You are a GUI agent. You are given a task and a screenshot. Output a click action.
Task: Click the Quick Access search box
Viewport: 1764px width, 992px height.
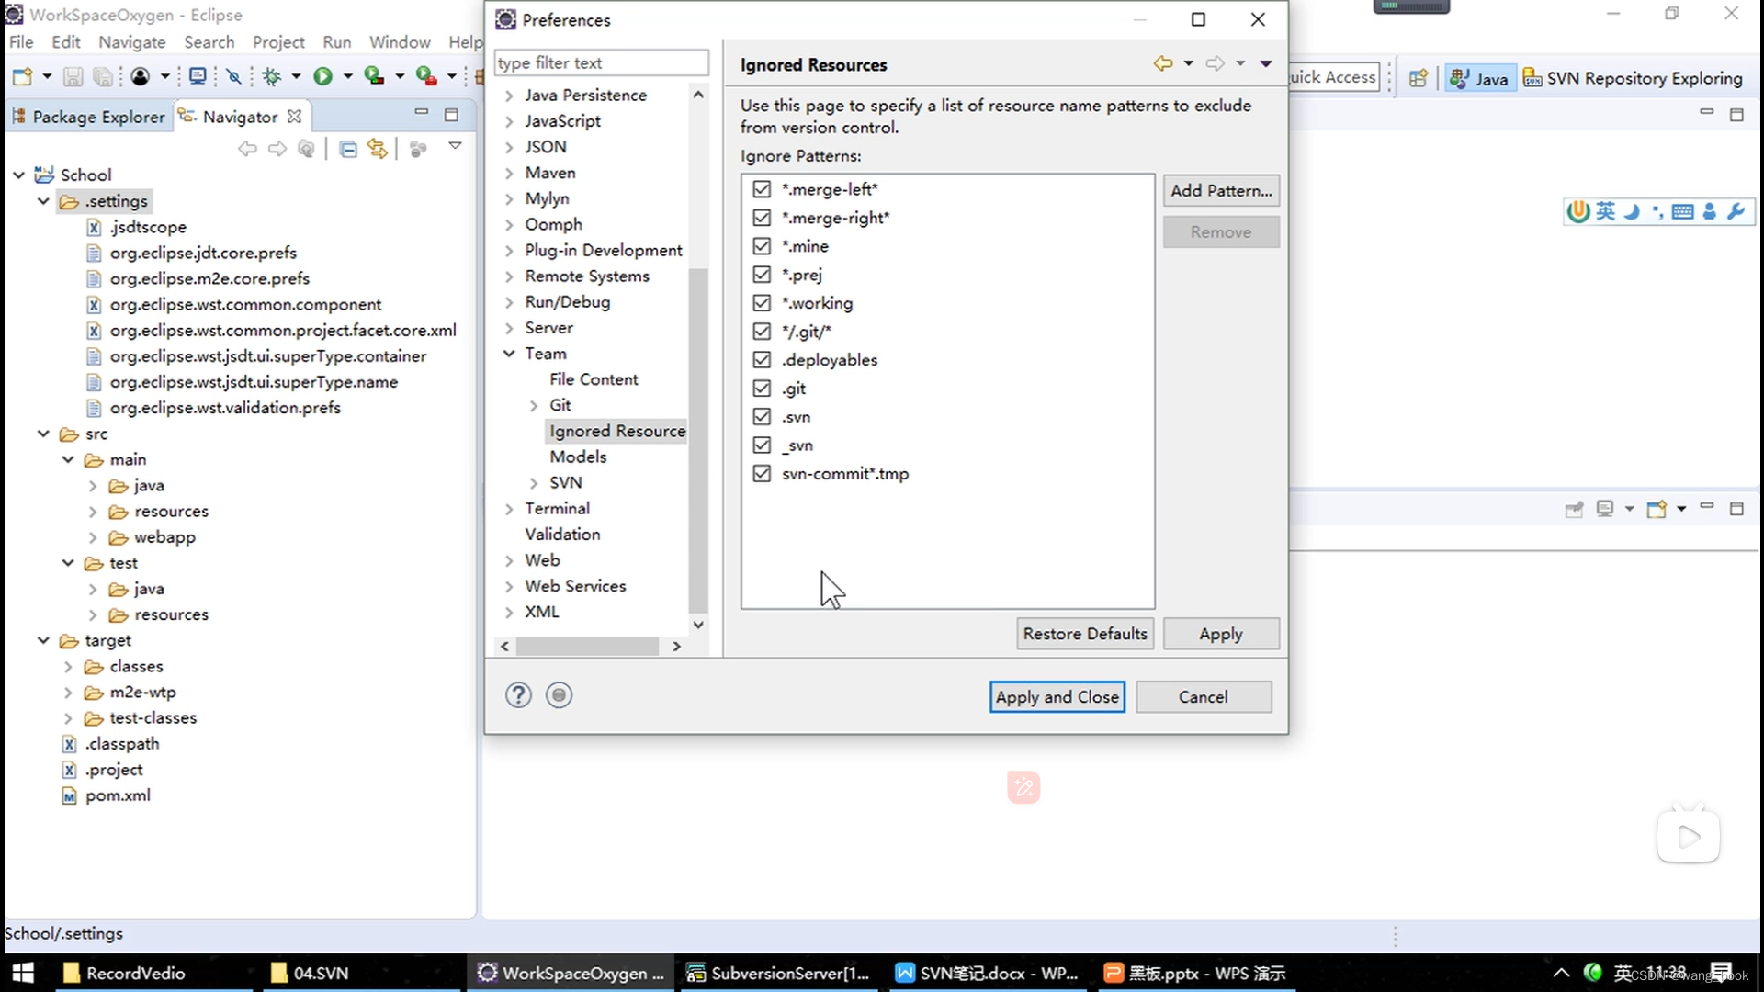click(x=1333, y=77)
